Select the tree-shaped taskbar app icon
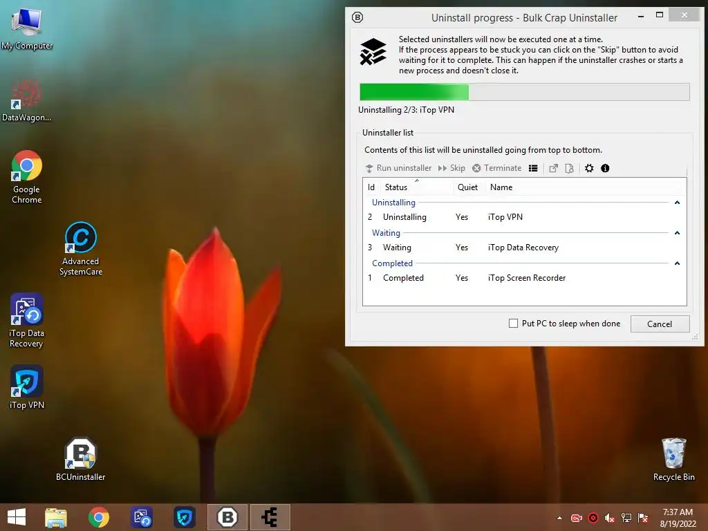Image resolution: width=708 pixels, height=531 pixels. pos(270,517)
